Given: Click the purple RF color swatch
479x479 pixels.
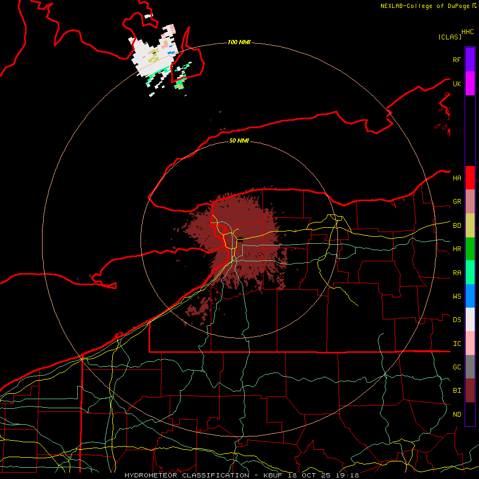Looking at the screenshot, I should [x=470, y=60].
